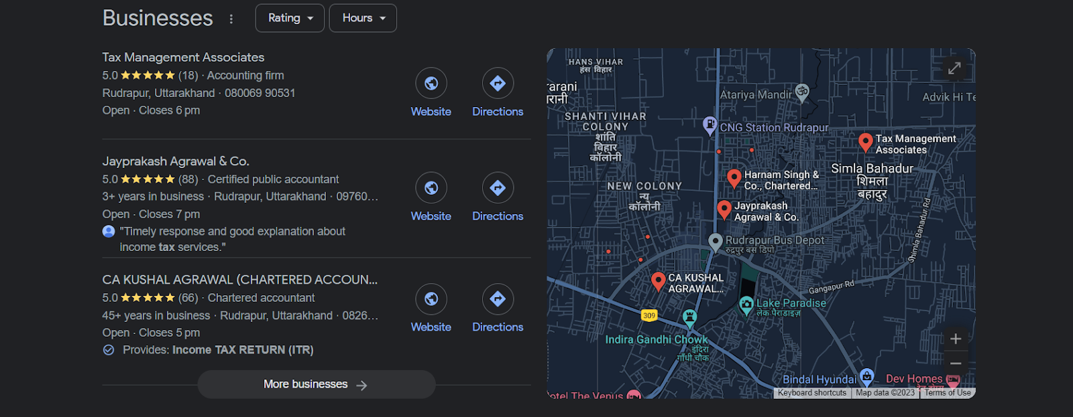Click Directions icon for Tax Management Associates
This screenshot has height=417, width=1073.
click(498, 83)
